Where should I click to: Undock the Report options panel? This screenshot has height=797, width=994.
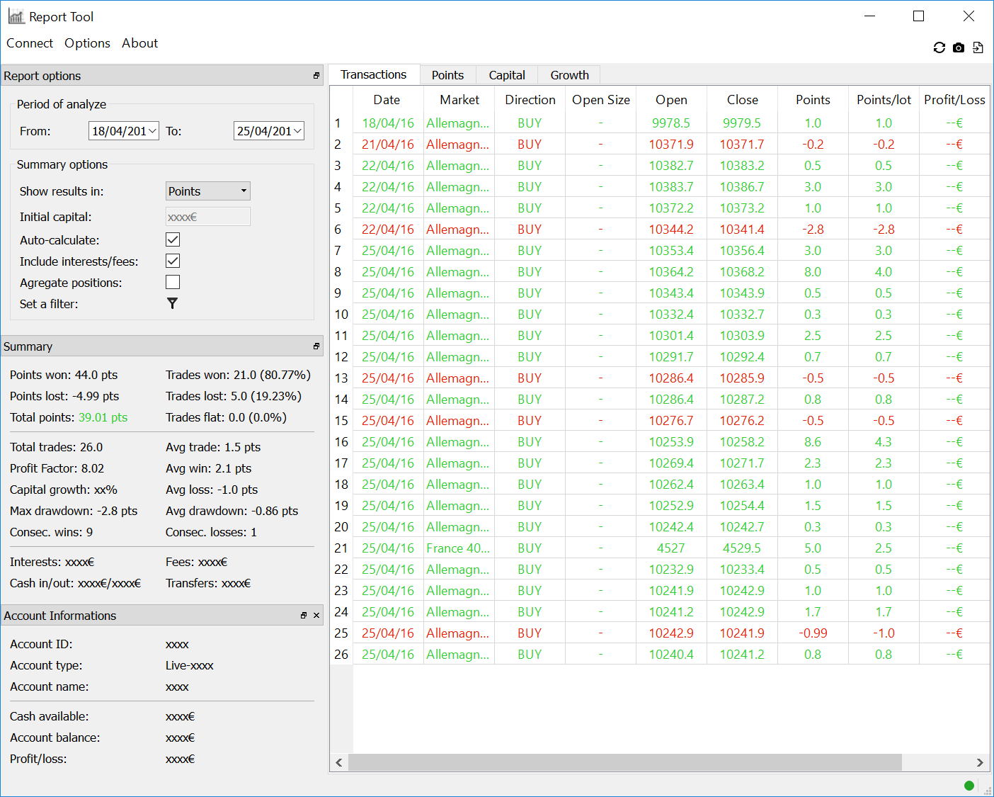pos(316,76)
